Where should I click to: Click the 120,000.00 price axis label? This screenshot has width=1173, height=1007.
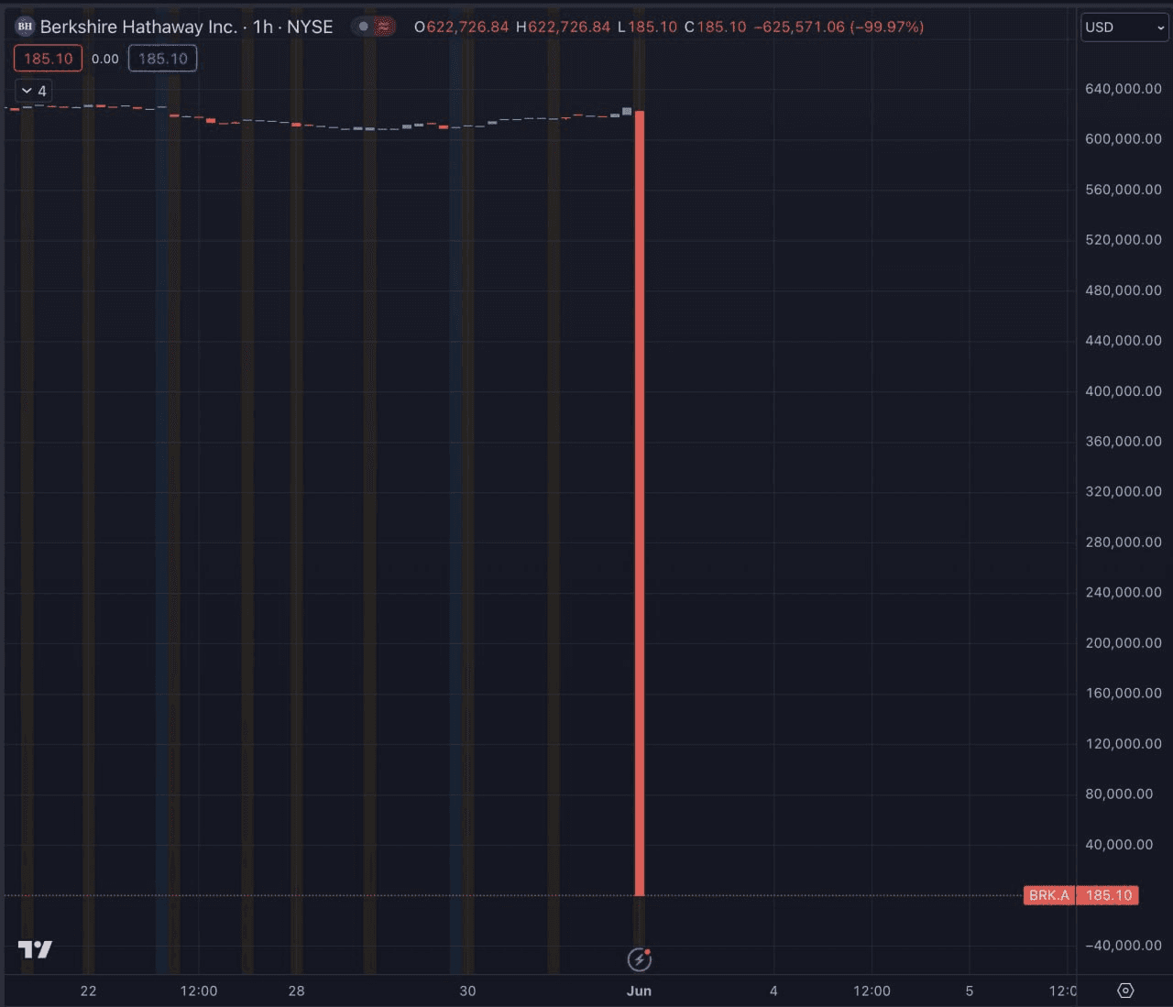point(1124,744)
